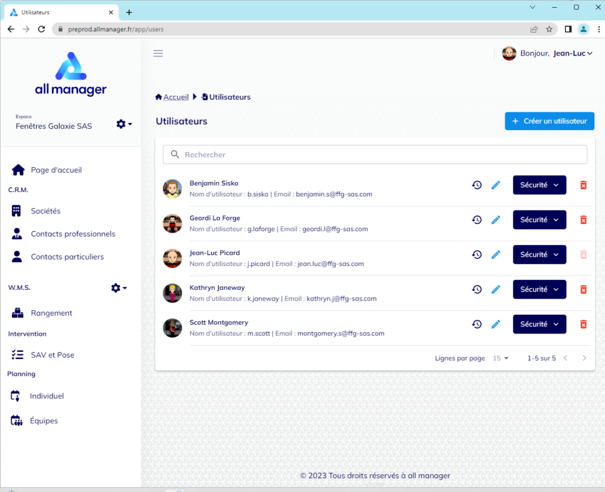Delete user Benjamin Sisko
This screenshot has height=492, width=605.
(x=583, y=185)
